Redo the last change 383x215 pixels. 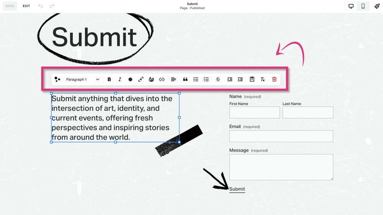pos(52,6)
